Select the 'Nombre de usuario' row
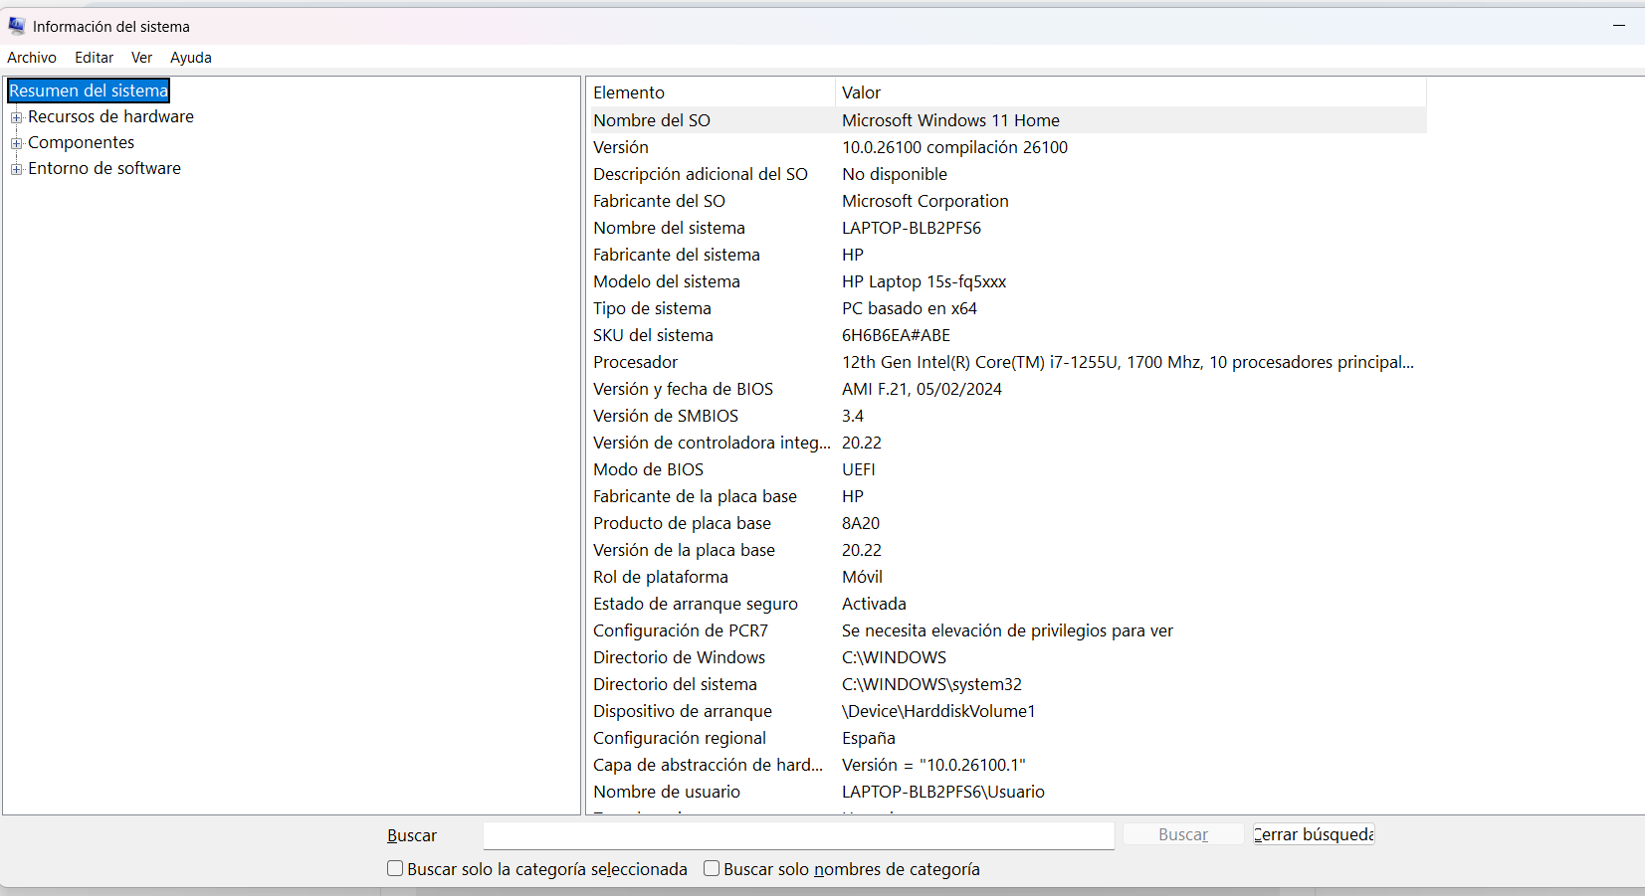The image size is (1645, 896). click(1008, 792)
